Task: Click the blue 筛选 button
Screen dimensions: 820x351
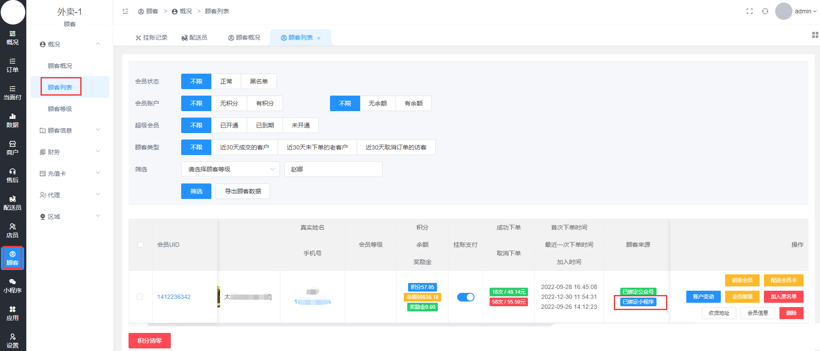Action: click(x=196, y=191)
